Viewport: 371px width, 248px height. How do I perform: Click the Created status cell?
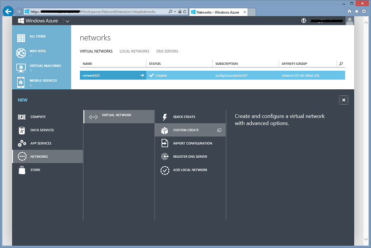[179, 75]
